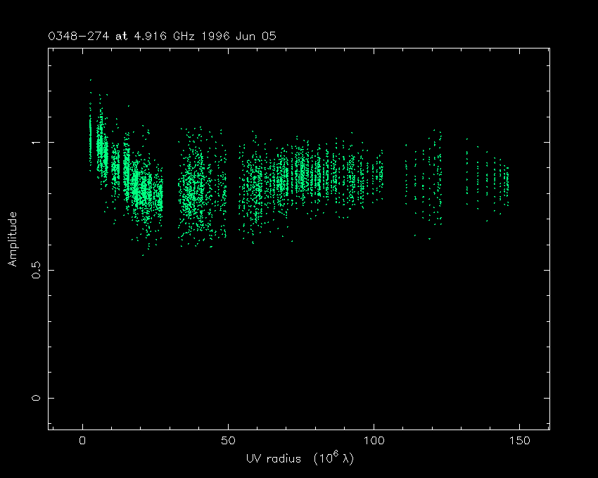Viewport: 598px width, 478px height.
Task: Click the empty data gap near 30 UV radius
Action: point(170,190)
